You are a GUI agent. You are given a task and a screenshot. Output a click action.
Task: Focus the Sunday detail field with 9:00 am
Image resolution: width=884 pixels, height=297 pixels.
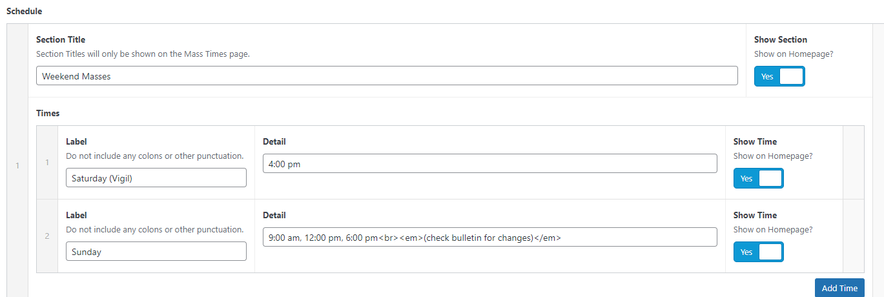pyautogui.click(x=489, y=238)
